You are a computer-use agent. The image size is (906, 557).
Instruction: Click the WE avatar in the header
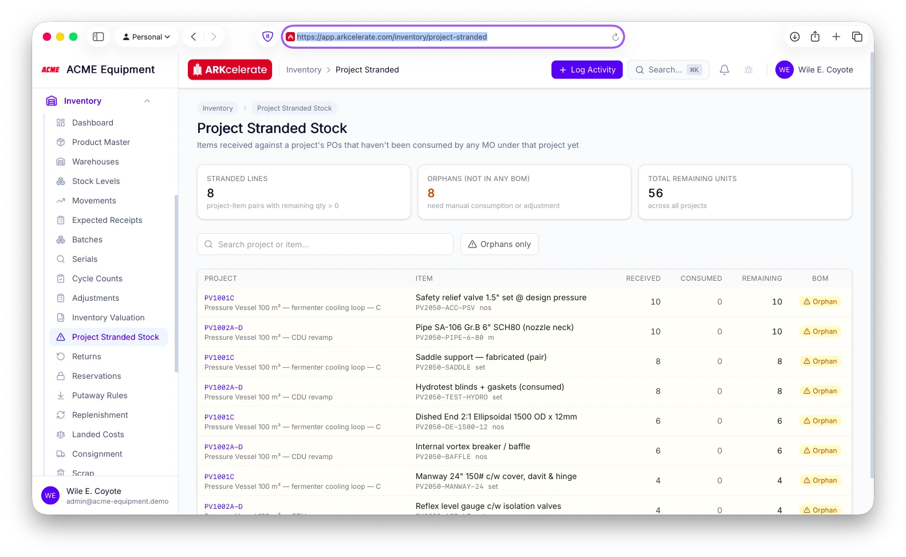(785, 70)
